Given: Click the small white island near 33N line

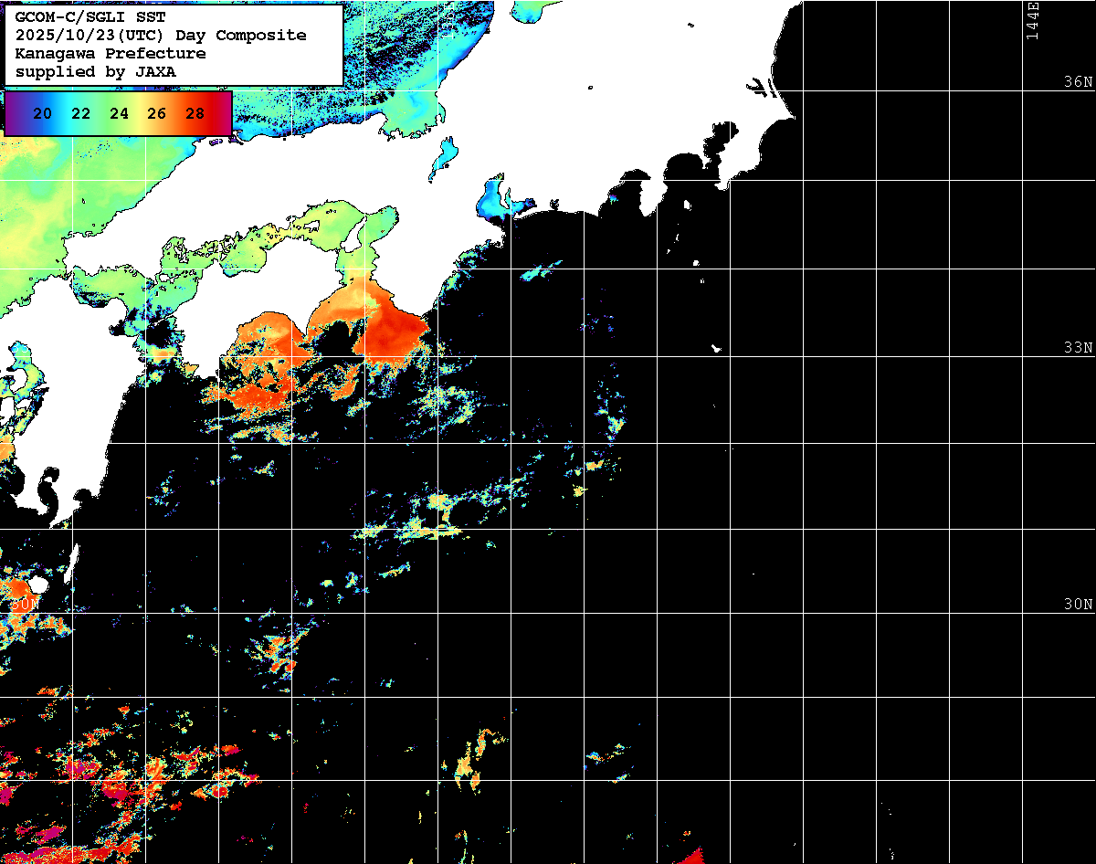Looking at the screenshot, I should (717, 348).
